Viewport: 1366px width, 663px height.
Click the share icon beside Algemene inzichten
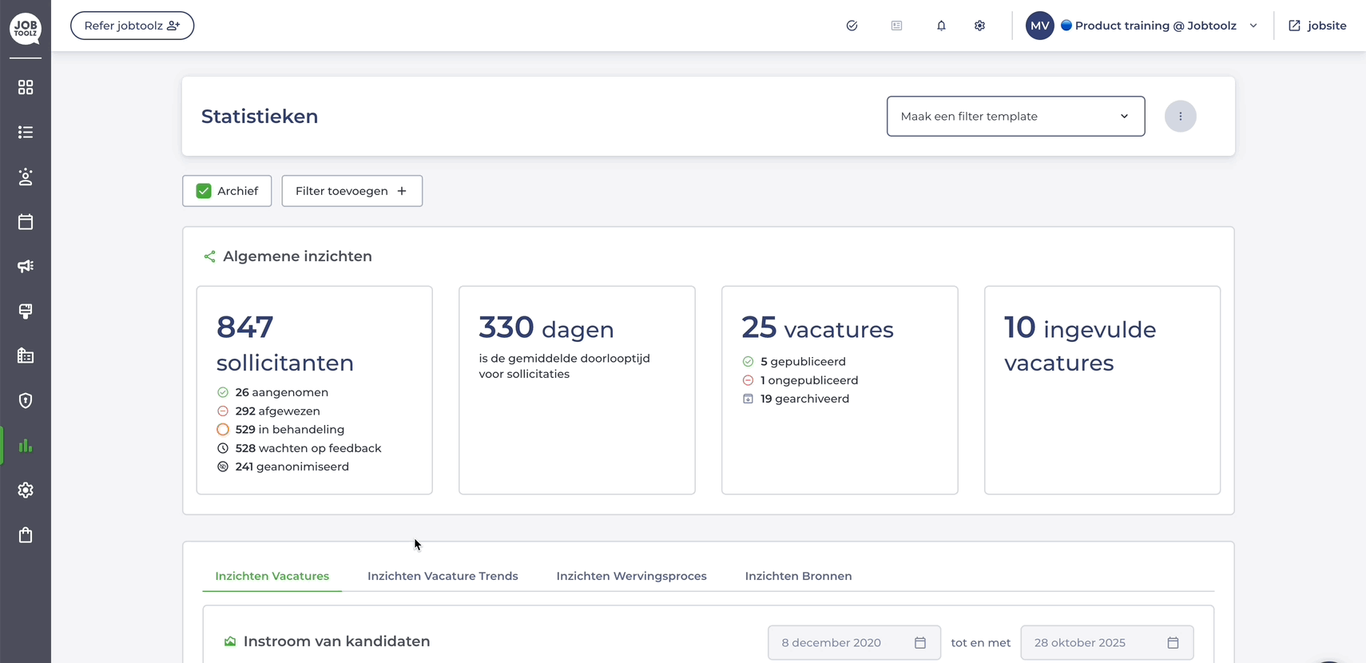[x=209, y=256]
